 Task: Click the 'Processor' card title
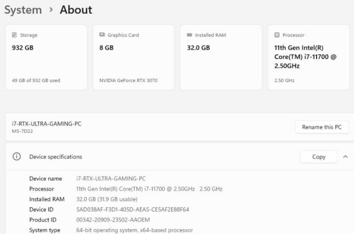click(293, 35)
